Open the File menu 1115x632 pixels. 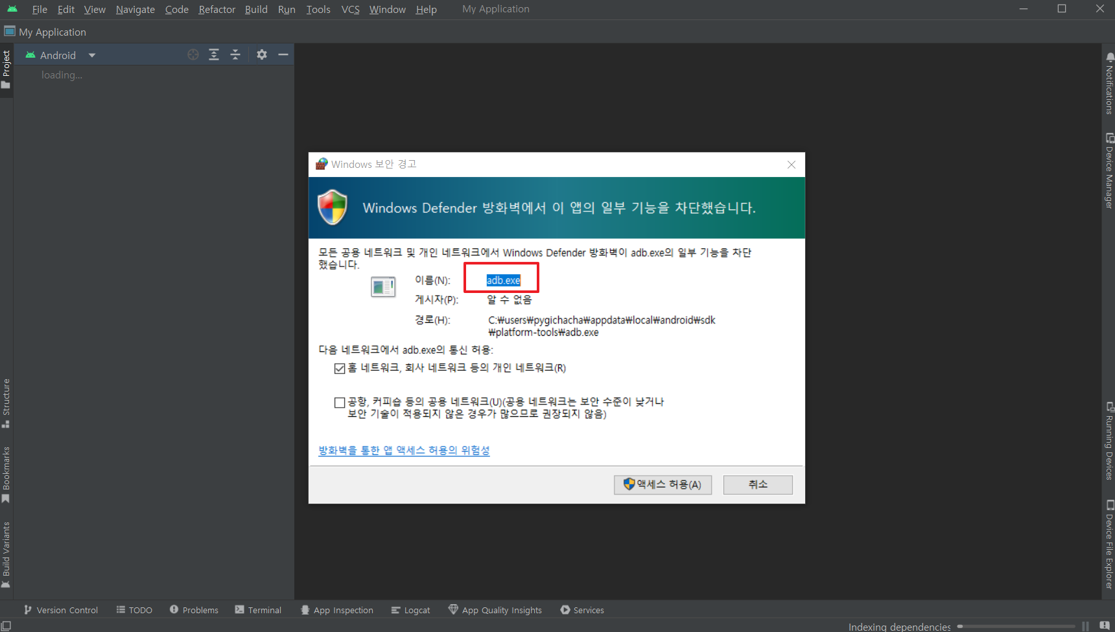pyautogui.click(x=40, y=9)
